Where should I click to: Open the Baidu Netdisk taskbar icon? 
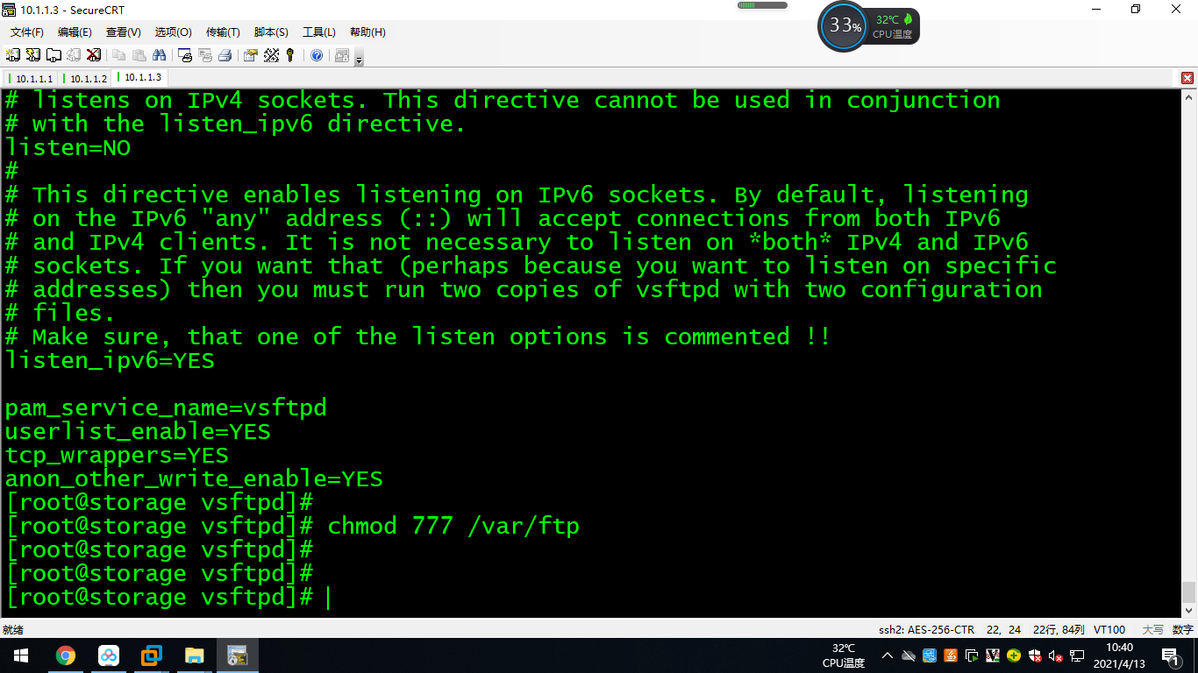pyautogui.click(x=108, y=655)
